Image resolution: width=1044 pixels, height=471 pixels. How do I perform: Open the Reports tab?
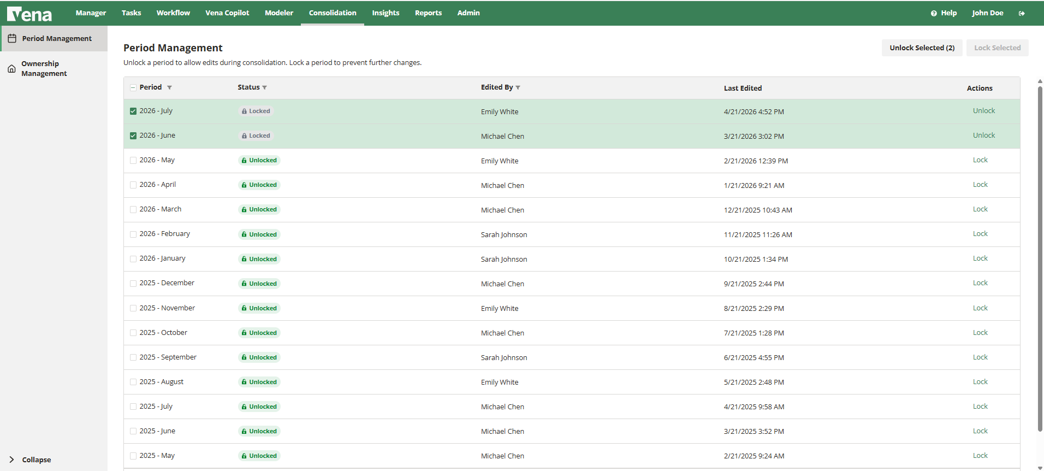428,13
